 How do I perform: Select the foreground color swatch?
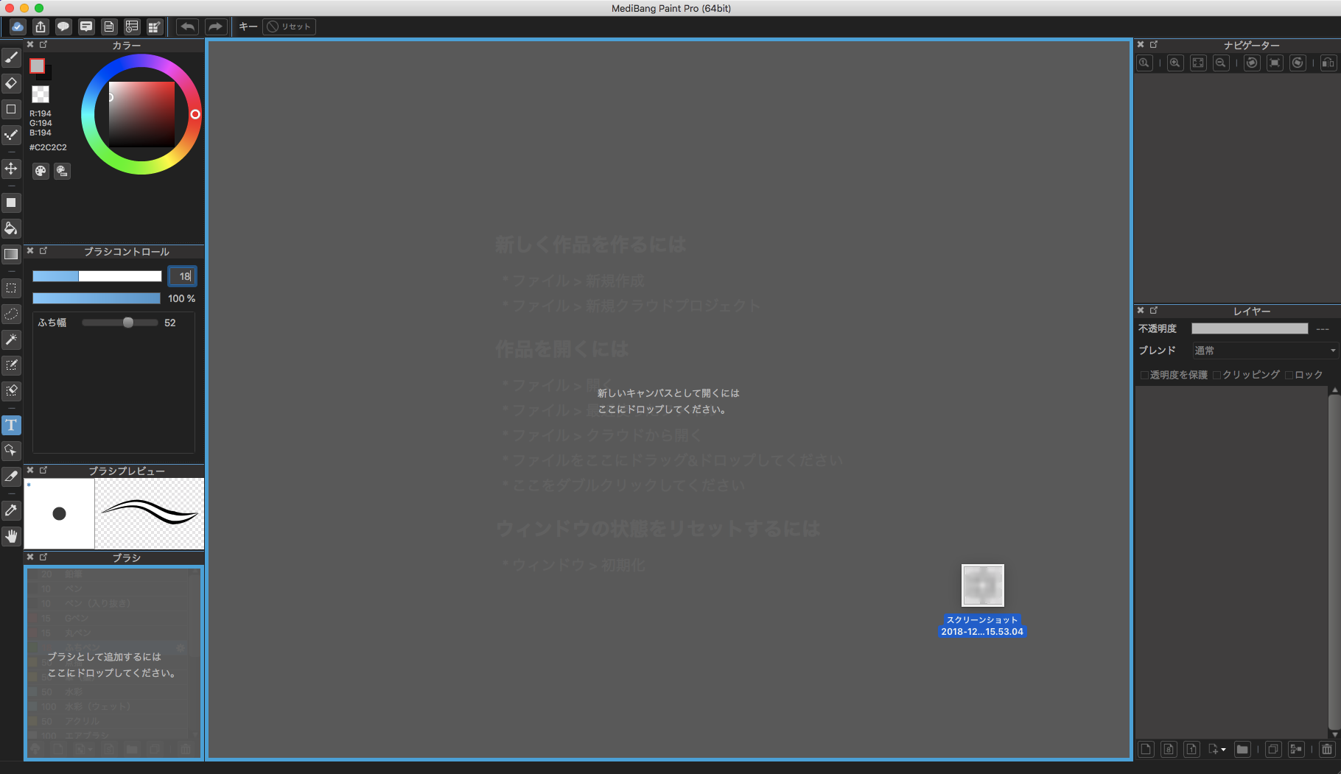[37, 66]
